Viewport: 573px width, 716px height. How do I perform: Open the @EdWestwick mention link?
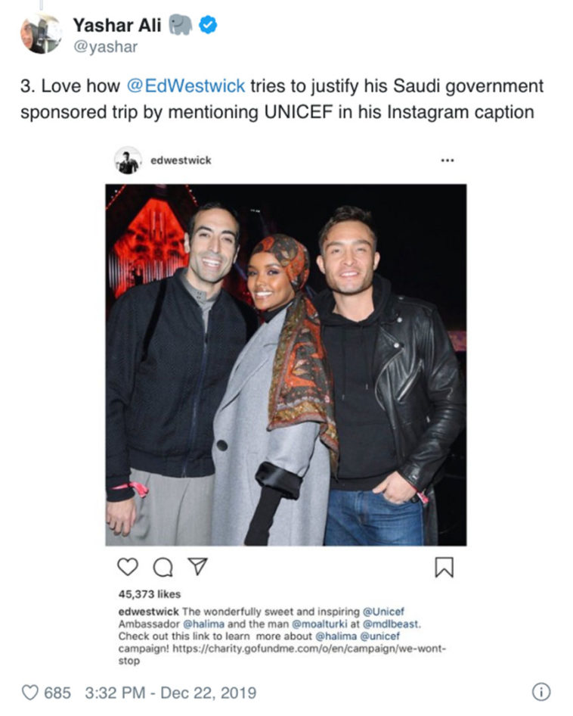pos(186,86)
